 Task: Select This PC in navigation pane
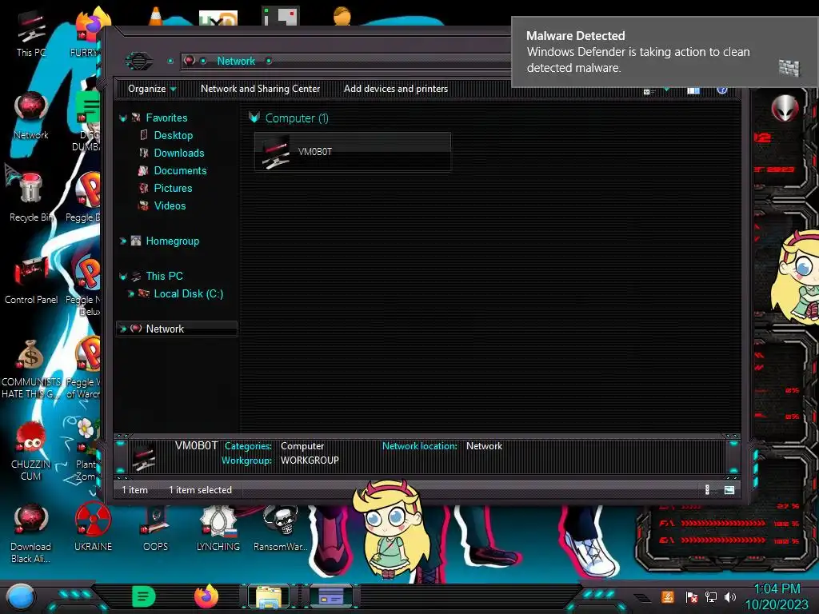[x=164, y=276]
